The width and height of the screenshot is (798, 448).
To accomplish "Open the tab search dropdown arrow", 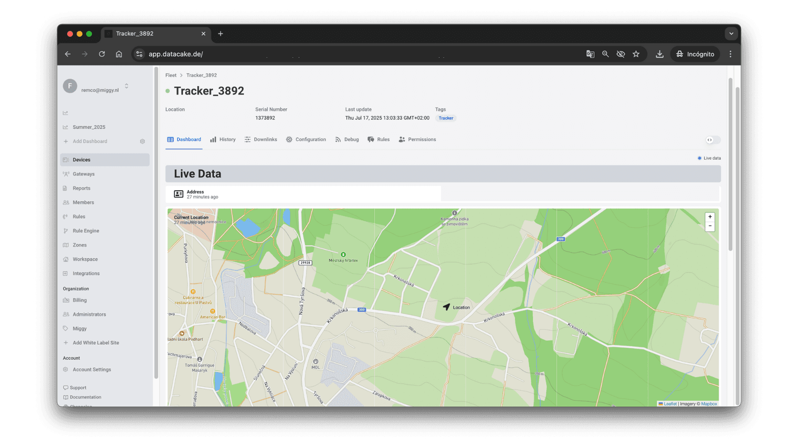I will coord(731,34).
